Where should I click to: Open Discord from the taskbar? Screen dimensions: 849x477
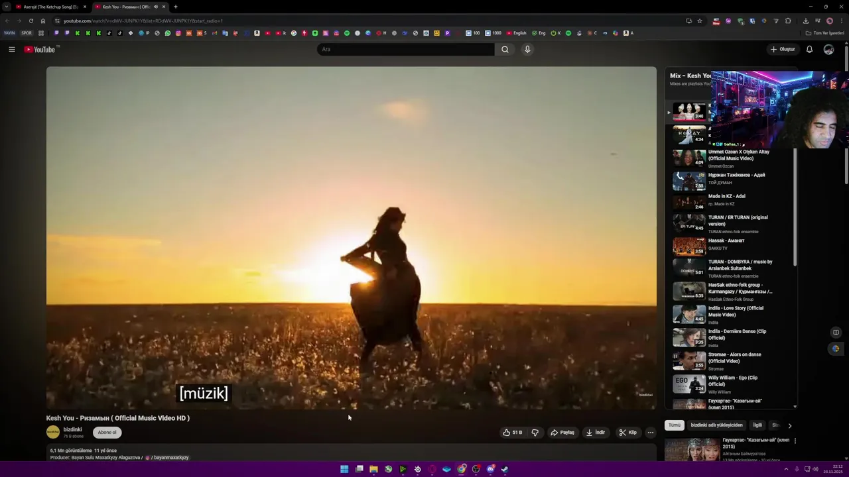pos(490,469)
